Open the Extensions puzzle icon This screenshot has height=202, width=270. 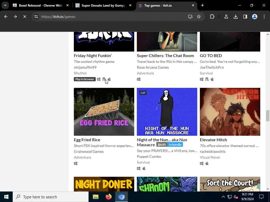pos(212,17)
